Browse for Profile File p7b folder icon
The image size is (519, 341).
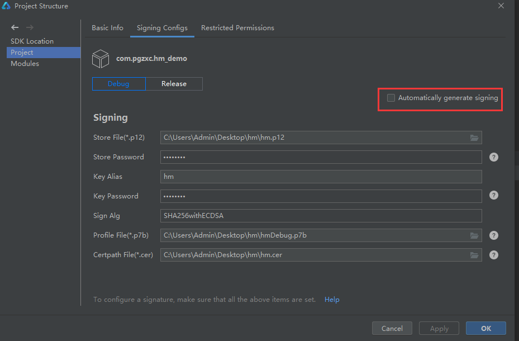(x=474, y=235)
